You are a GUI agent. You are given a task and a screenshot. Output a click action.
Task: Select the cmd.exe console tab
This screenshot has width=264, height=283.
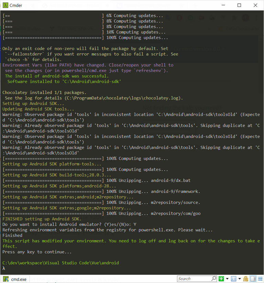15,279
